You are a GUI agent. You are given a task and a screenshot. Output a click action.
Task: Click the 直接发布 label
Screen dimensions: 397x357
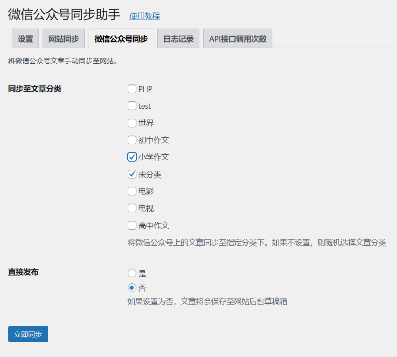(x=23, y=272)
